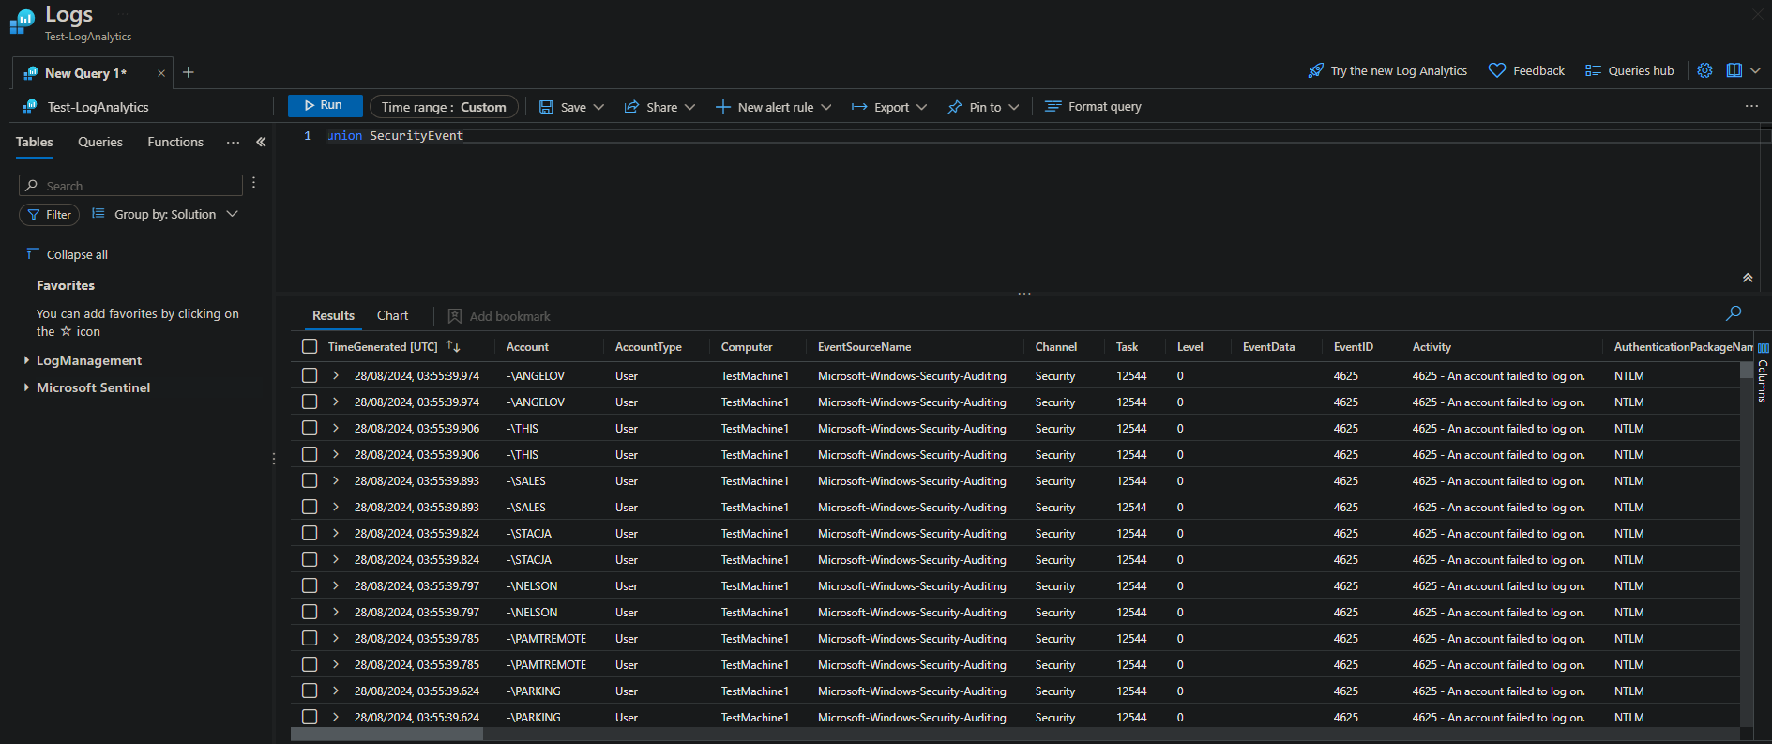Switch to the Results tab
The height and width of the screenshot is (744, 1772).
click(x=333, y=316)
